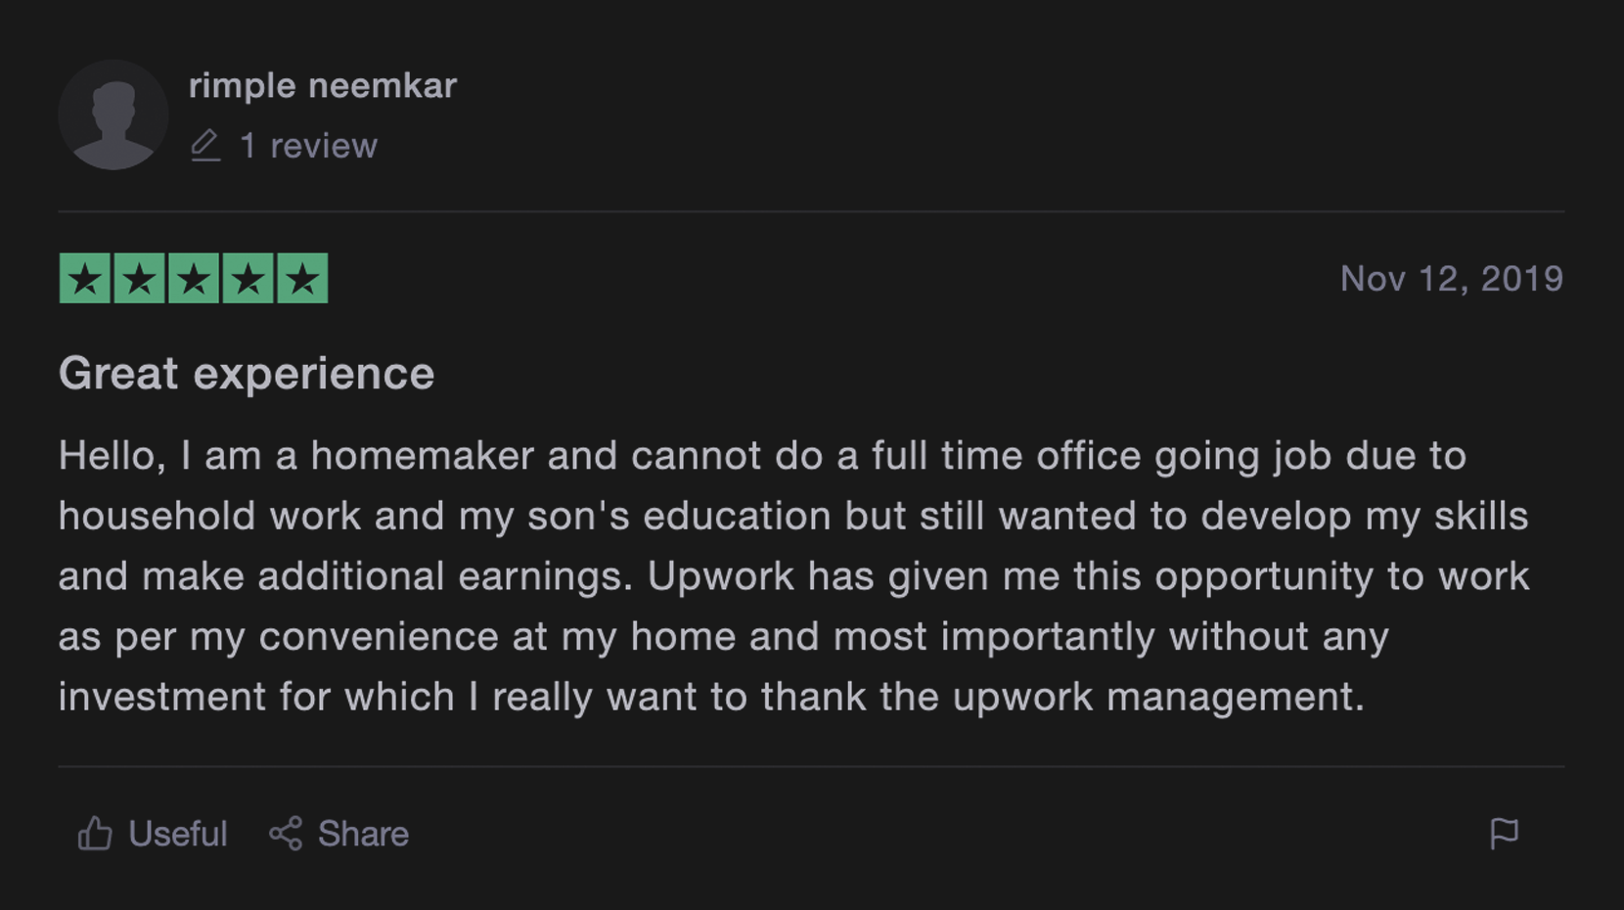Click the Nov 12, 2019 date
The width and height of the screenshot is (1624, 910).
click(x=1452, y=279)
